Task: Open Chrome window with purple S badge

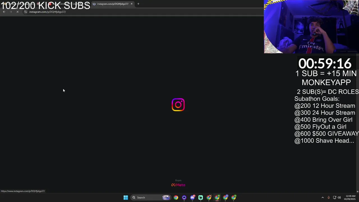Action: click(x=225, y=198)
